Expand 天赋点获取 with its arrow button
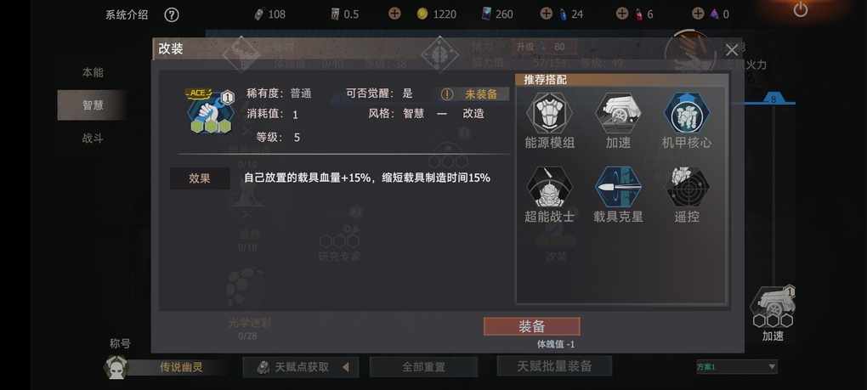This screenshot has width=867, height=390. point(346,367)
